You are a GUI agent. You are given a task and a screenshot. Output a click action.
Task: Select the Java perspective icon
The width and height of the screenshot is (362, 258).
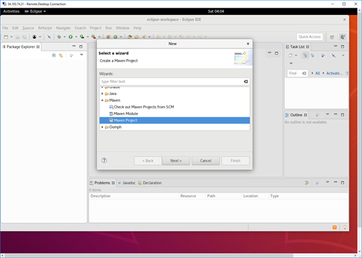342,37
